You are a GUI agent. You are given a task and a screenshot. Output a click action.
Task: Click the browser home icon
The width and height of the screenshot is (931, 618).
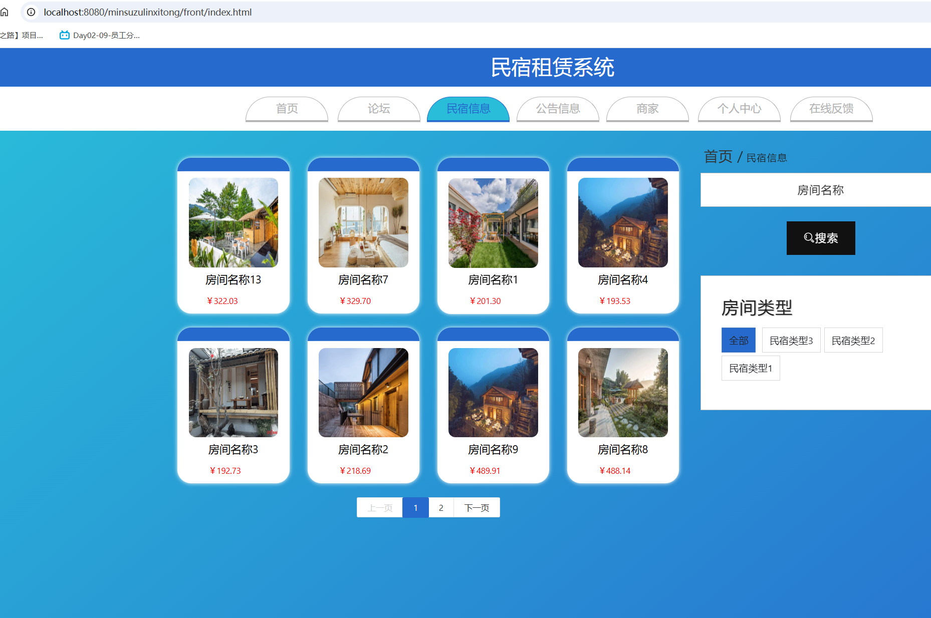point(5,12)
